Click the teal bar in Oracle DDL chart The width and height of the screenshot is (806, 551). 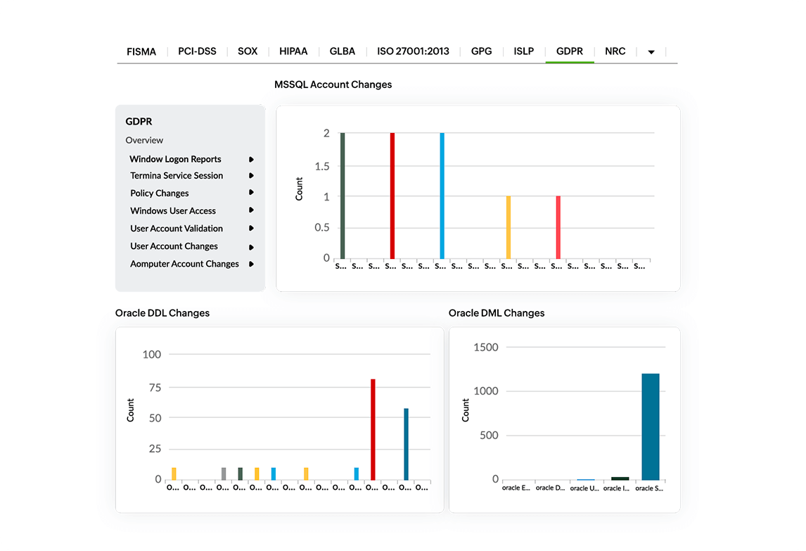pos(406,445)
